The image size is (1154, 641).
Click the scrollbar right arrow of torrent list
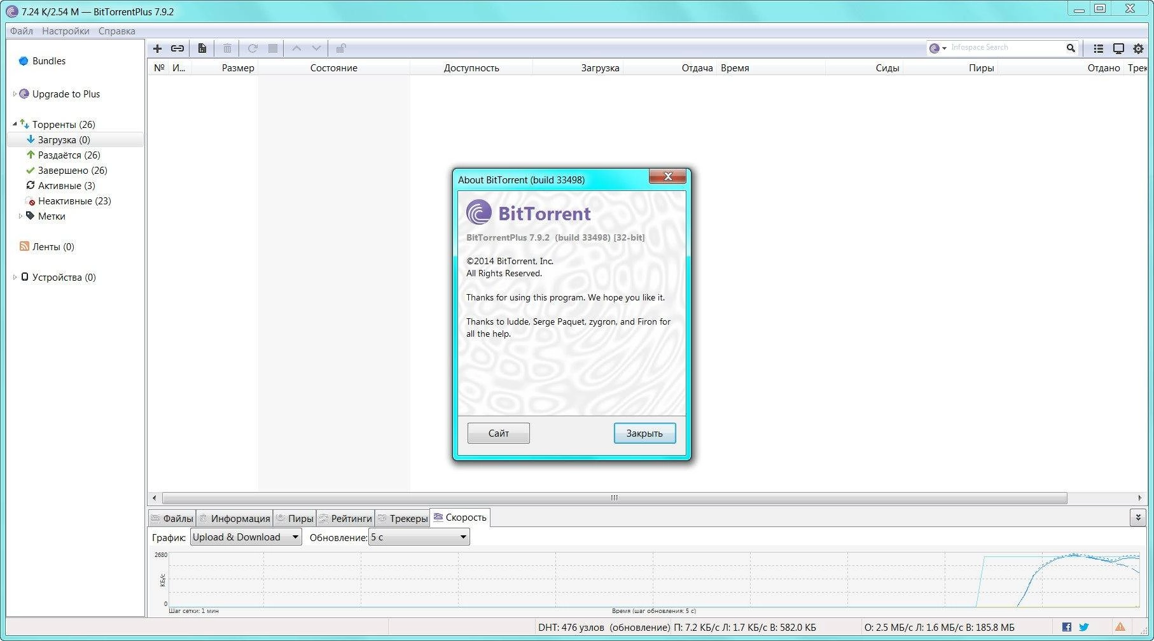click(1139, 498)
